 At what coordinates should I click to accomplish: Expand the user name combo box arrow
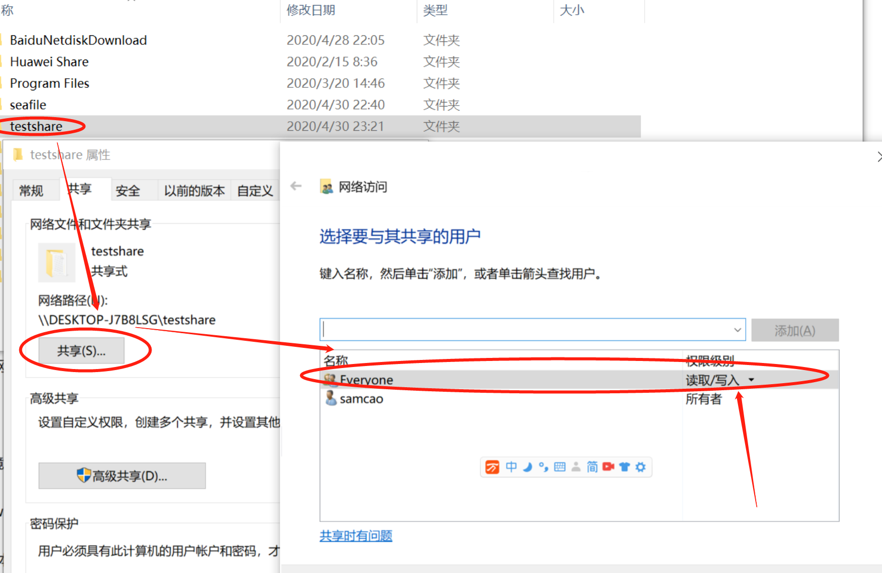click(x=737, y=330)
